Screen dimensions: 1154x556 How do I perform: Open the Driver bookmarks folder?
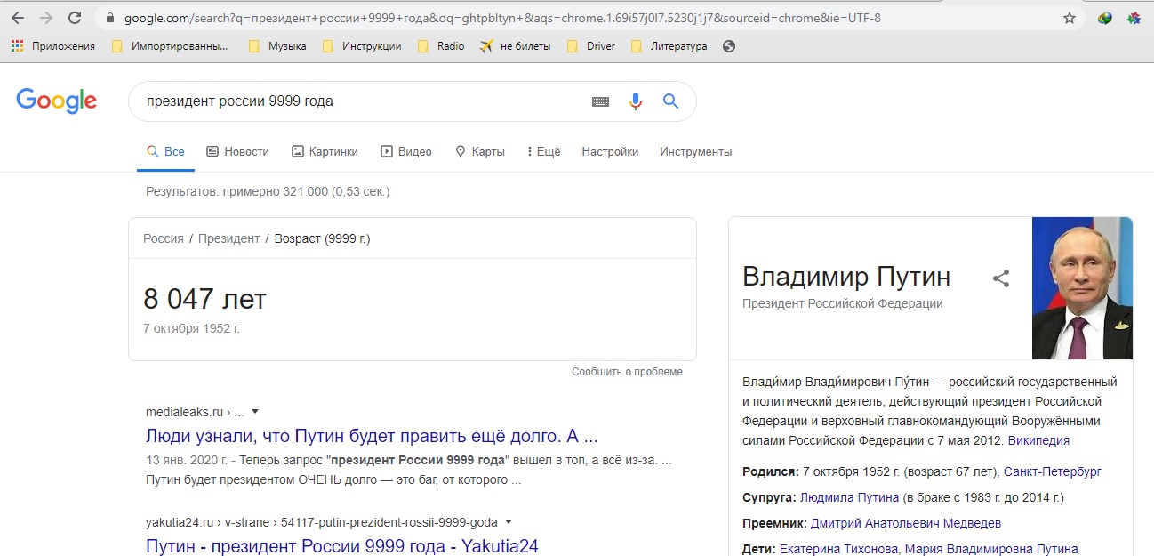click(591, 46)
